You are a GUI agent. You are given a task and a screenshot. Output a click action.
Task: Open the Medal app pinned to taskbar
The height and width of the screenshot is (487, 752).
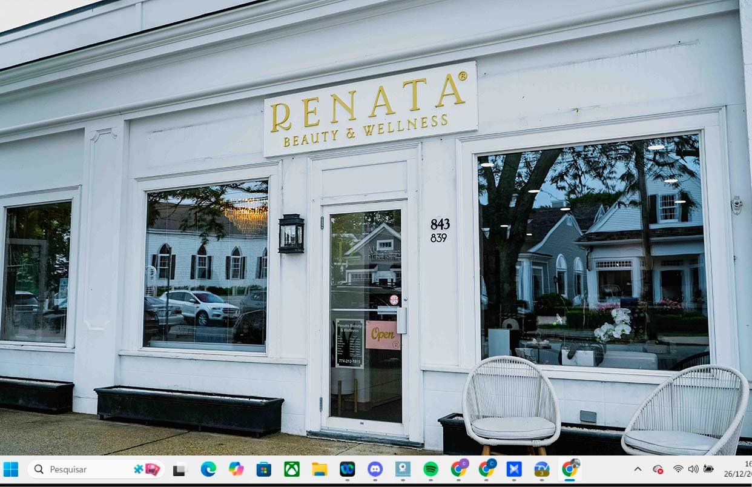[x=346, y=469]
